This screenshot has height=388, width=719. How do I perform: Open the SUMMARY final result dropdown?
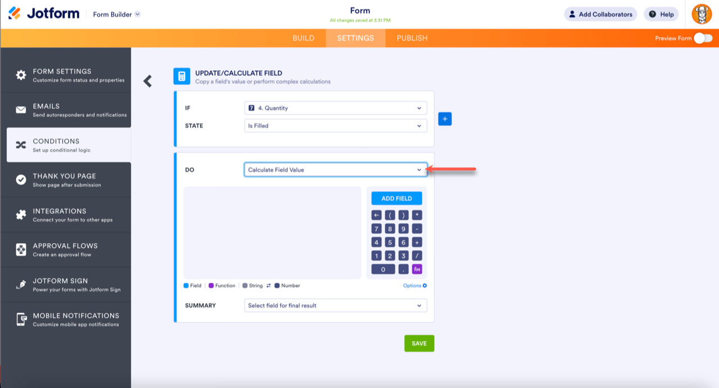[x=335, y=305]
